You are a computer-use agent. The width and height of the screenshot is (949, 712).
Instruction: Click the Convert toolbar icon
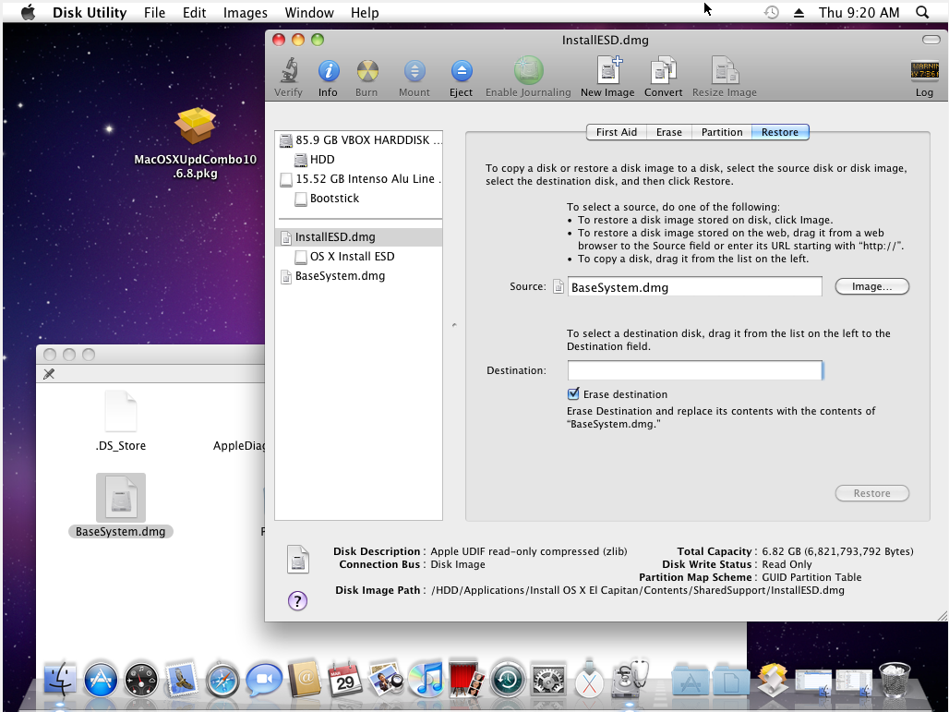click(x=663, y=72)
